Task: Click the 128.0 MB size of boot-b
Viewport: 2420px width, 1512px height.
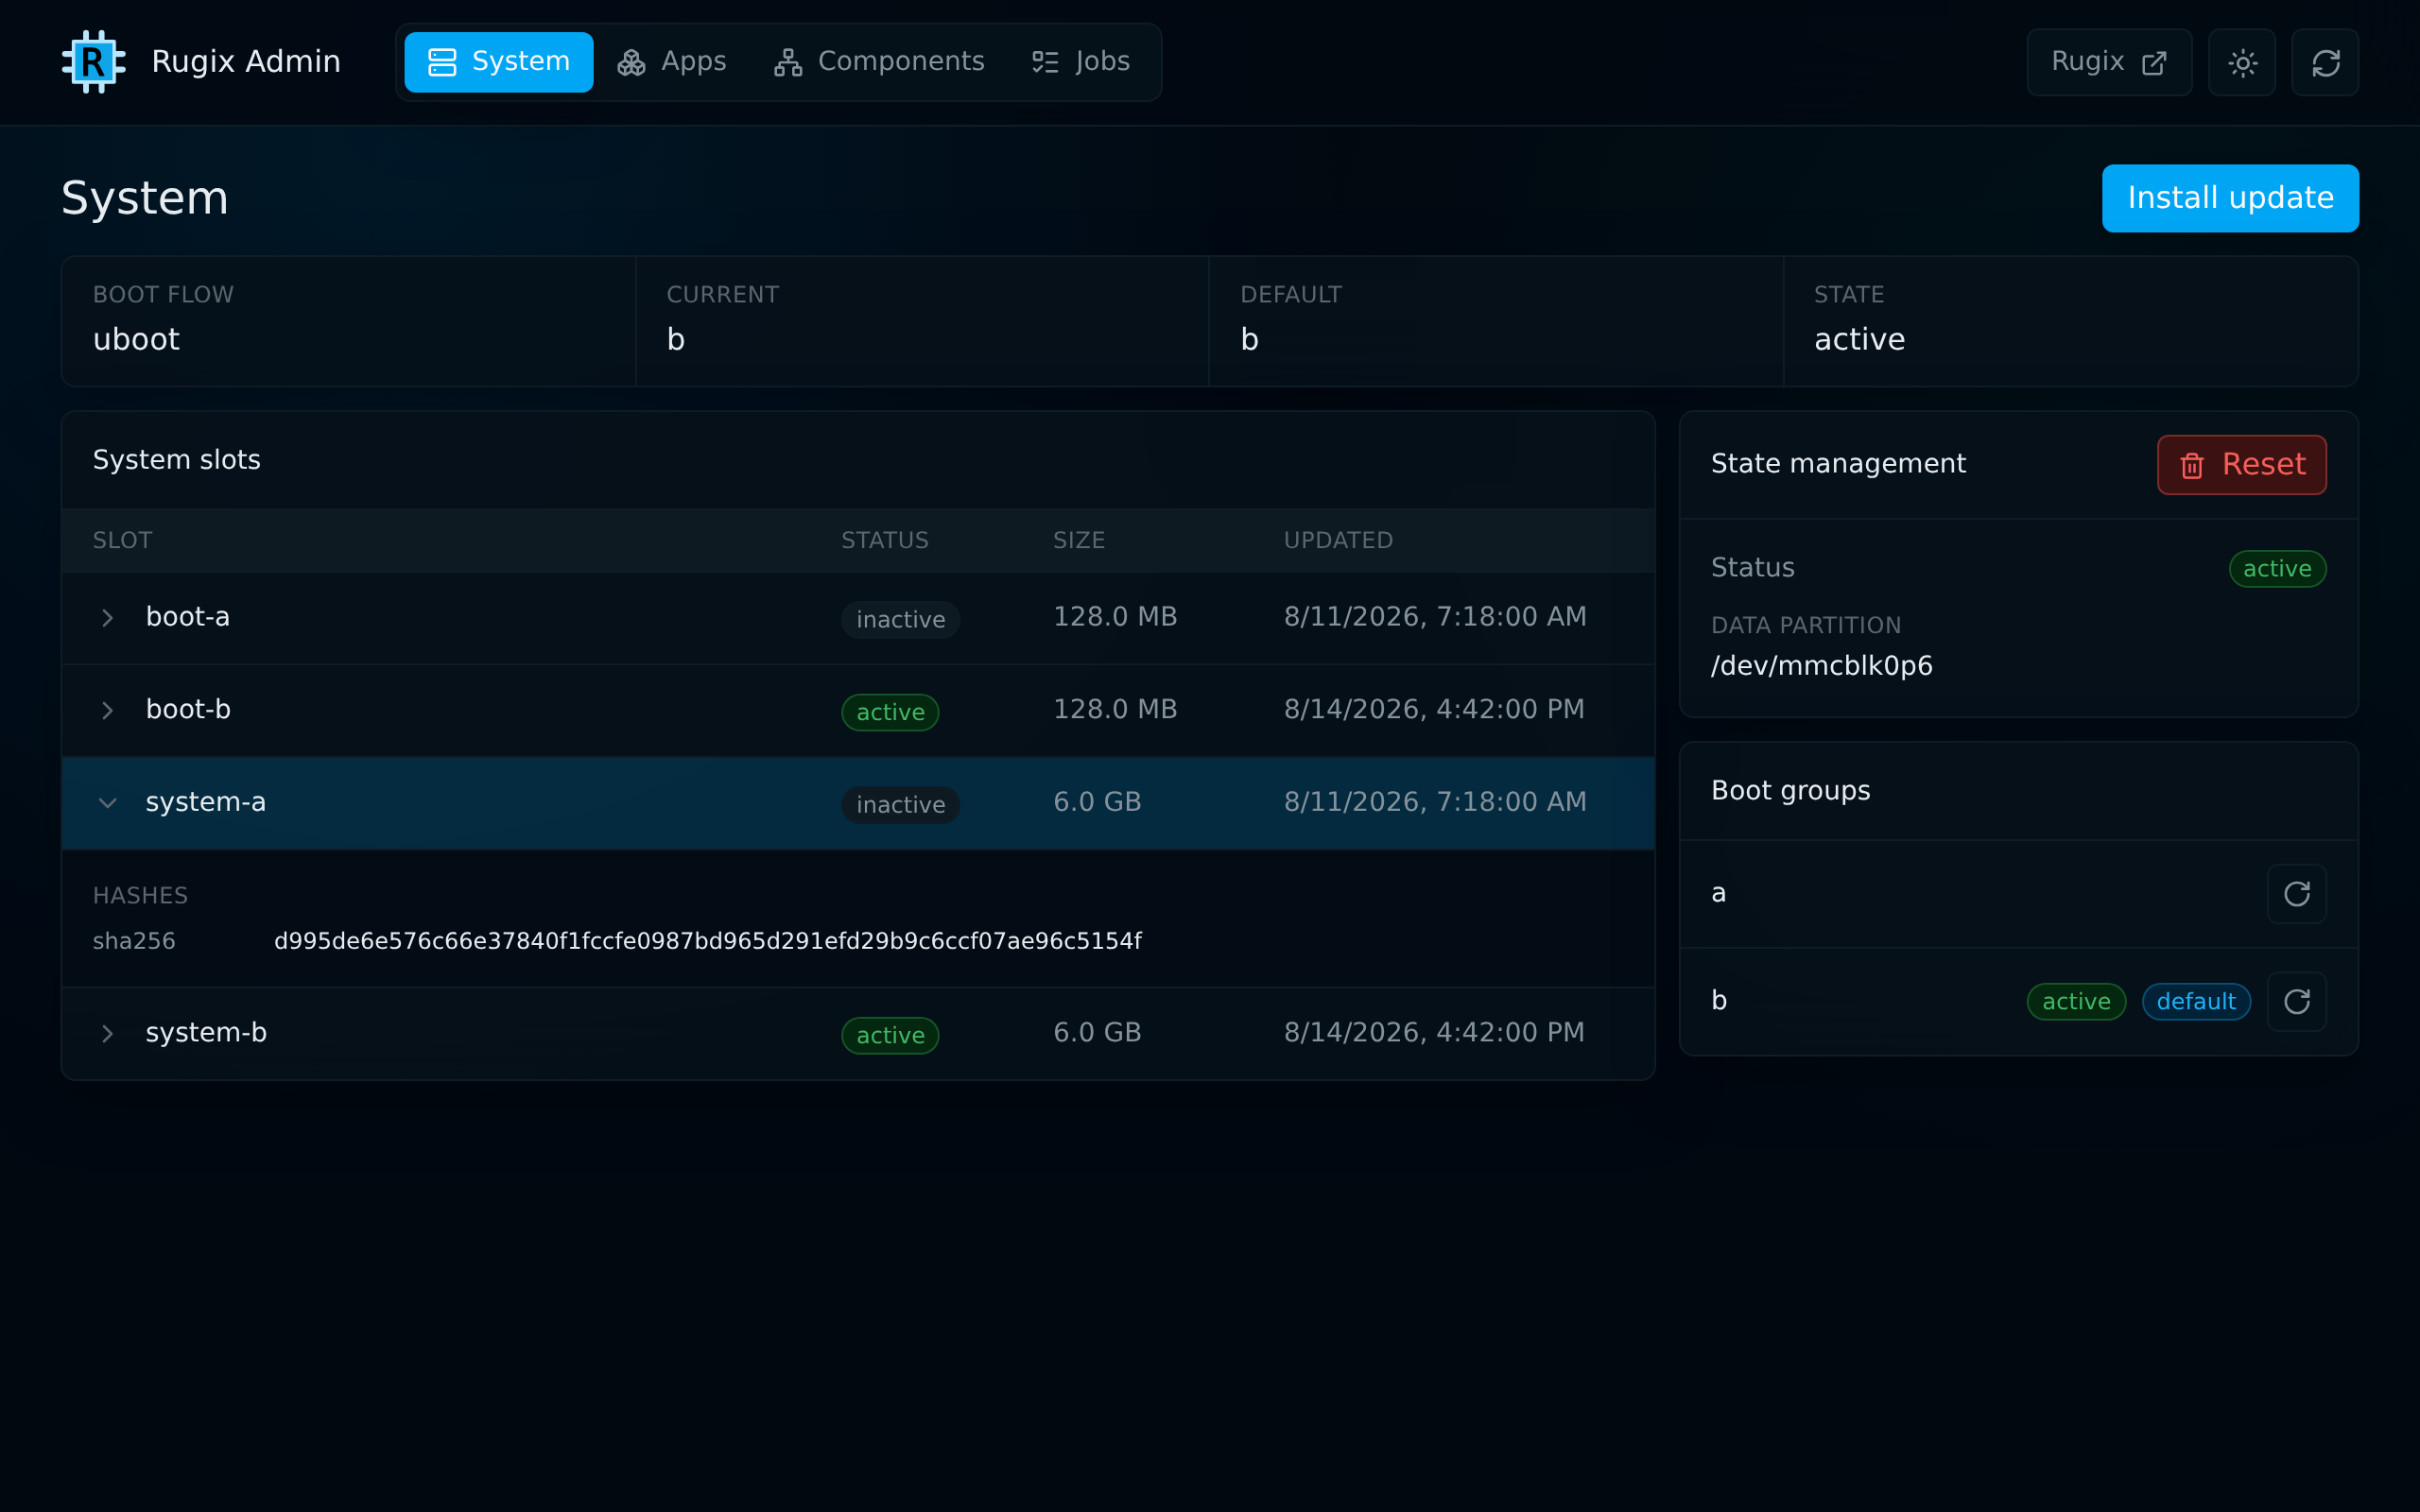Action: coord(1115,710)
